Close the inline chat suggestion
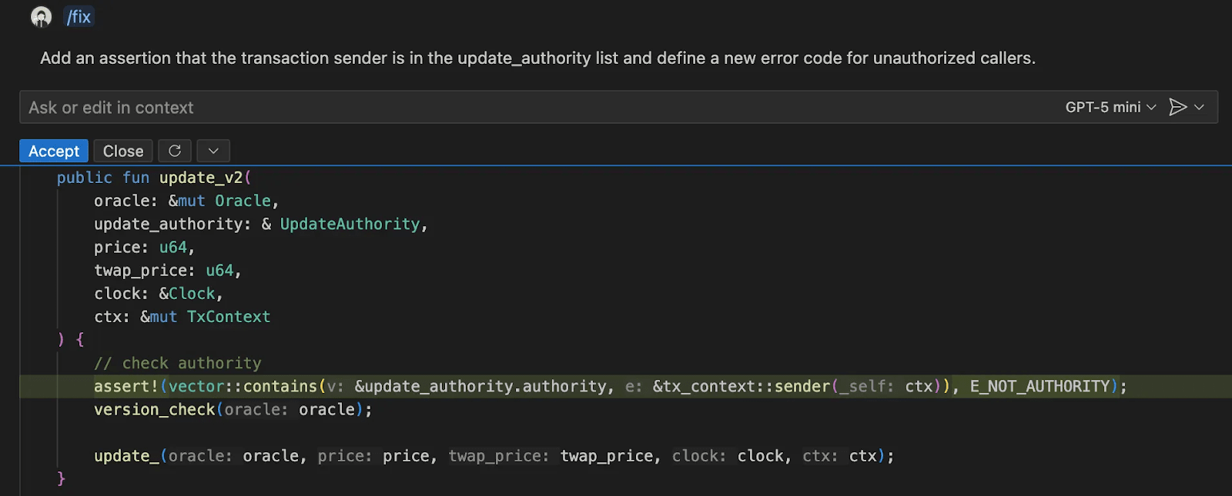This screenshot has width=1232, height=496. [x=123, y=151]
